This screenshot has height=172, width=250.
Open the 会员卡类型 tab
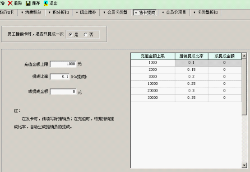116,13
